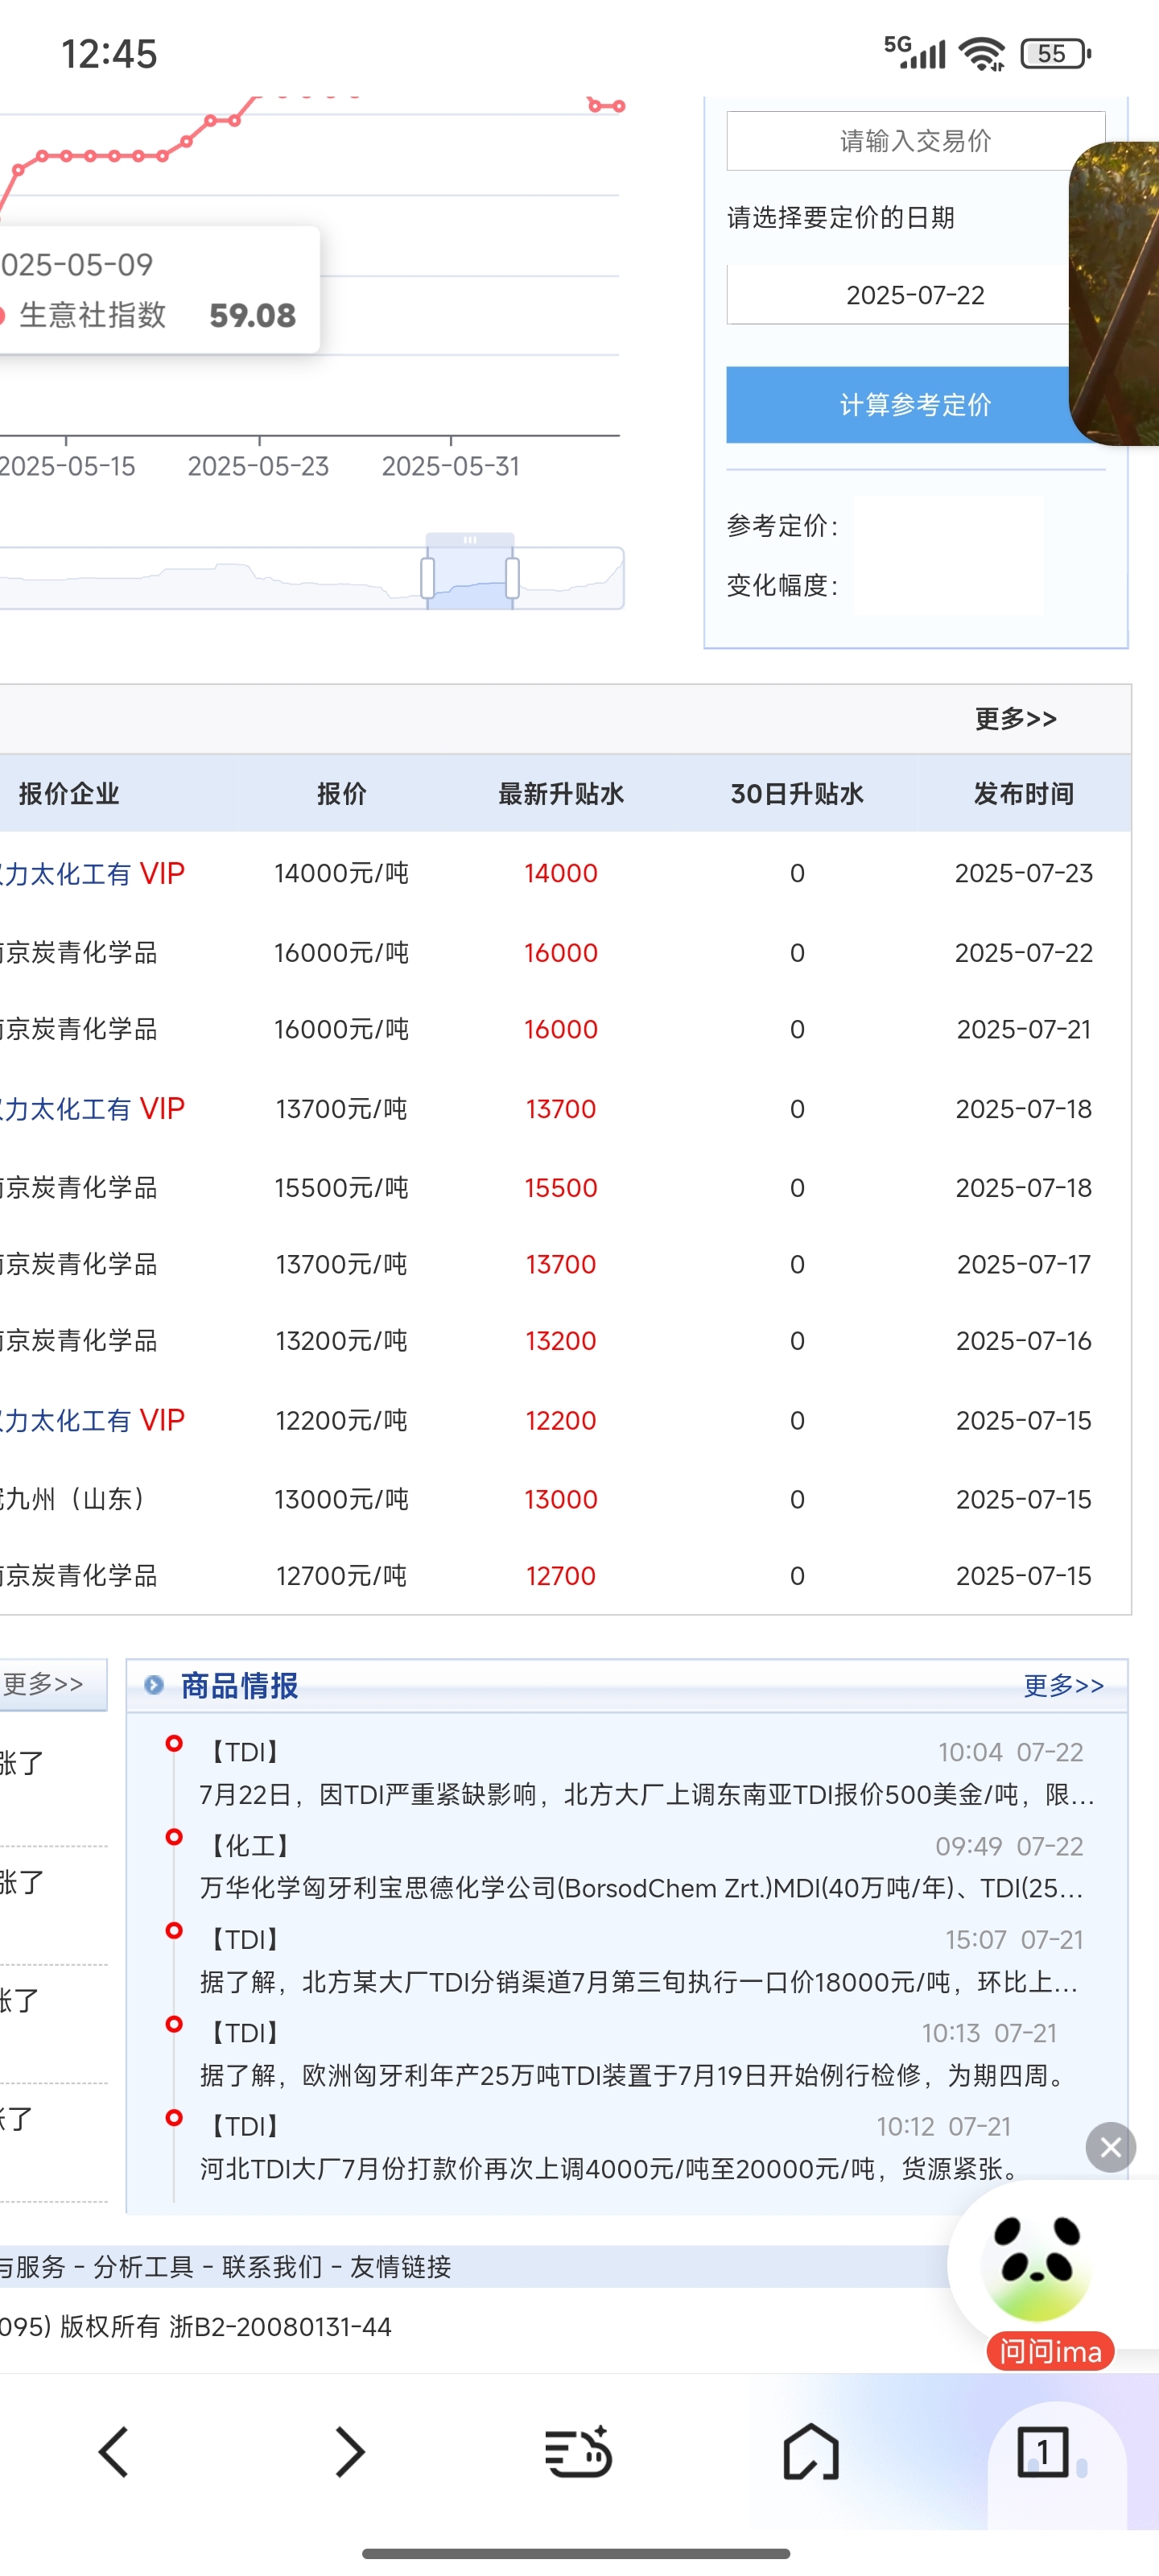
Task: Click the 联系我们 footer link
Action: (x=272, y=2267)
